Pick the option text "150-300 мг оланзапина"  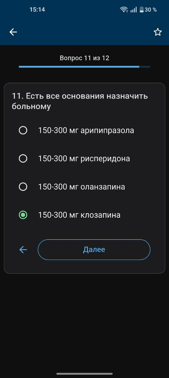tap(82, 187)
